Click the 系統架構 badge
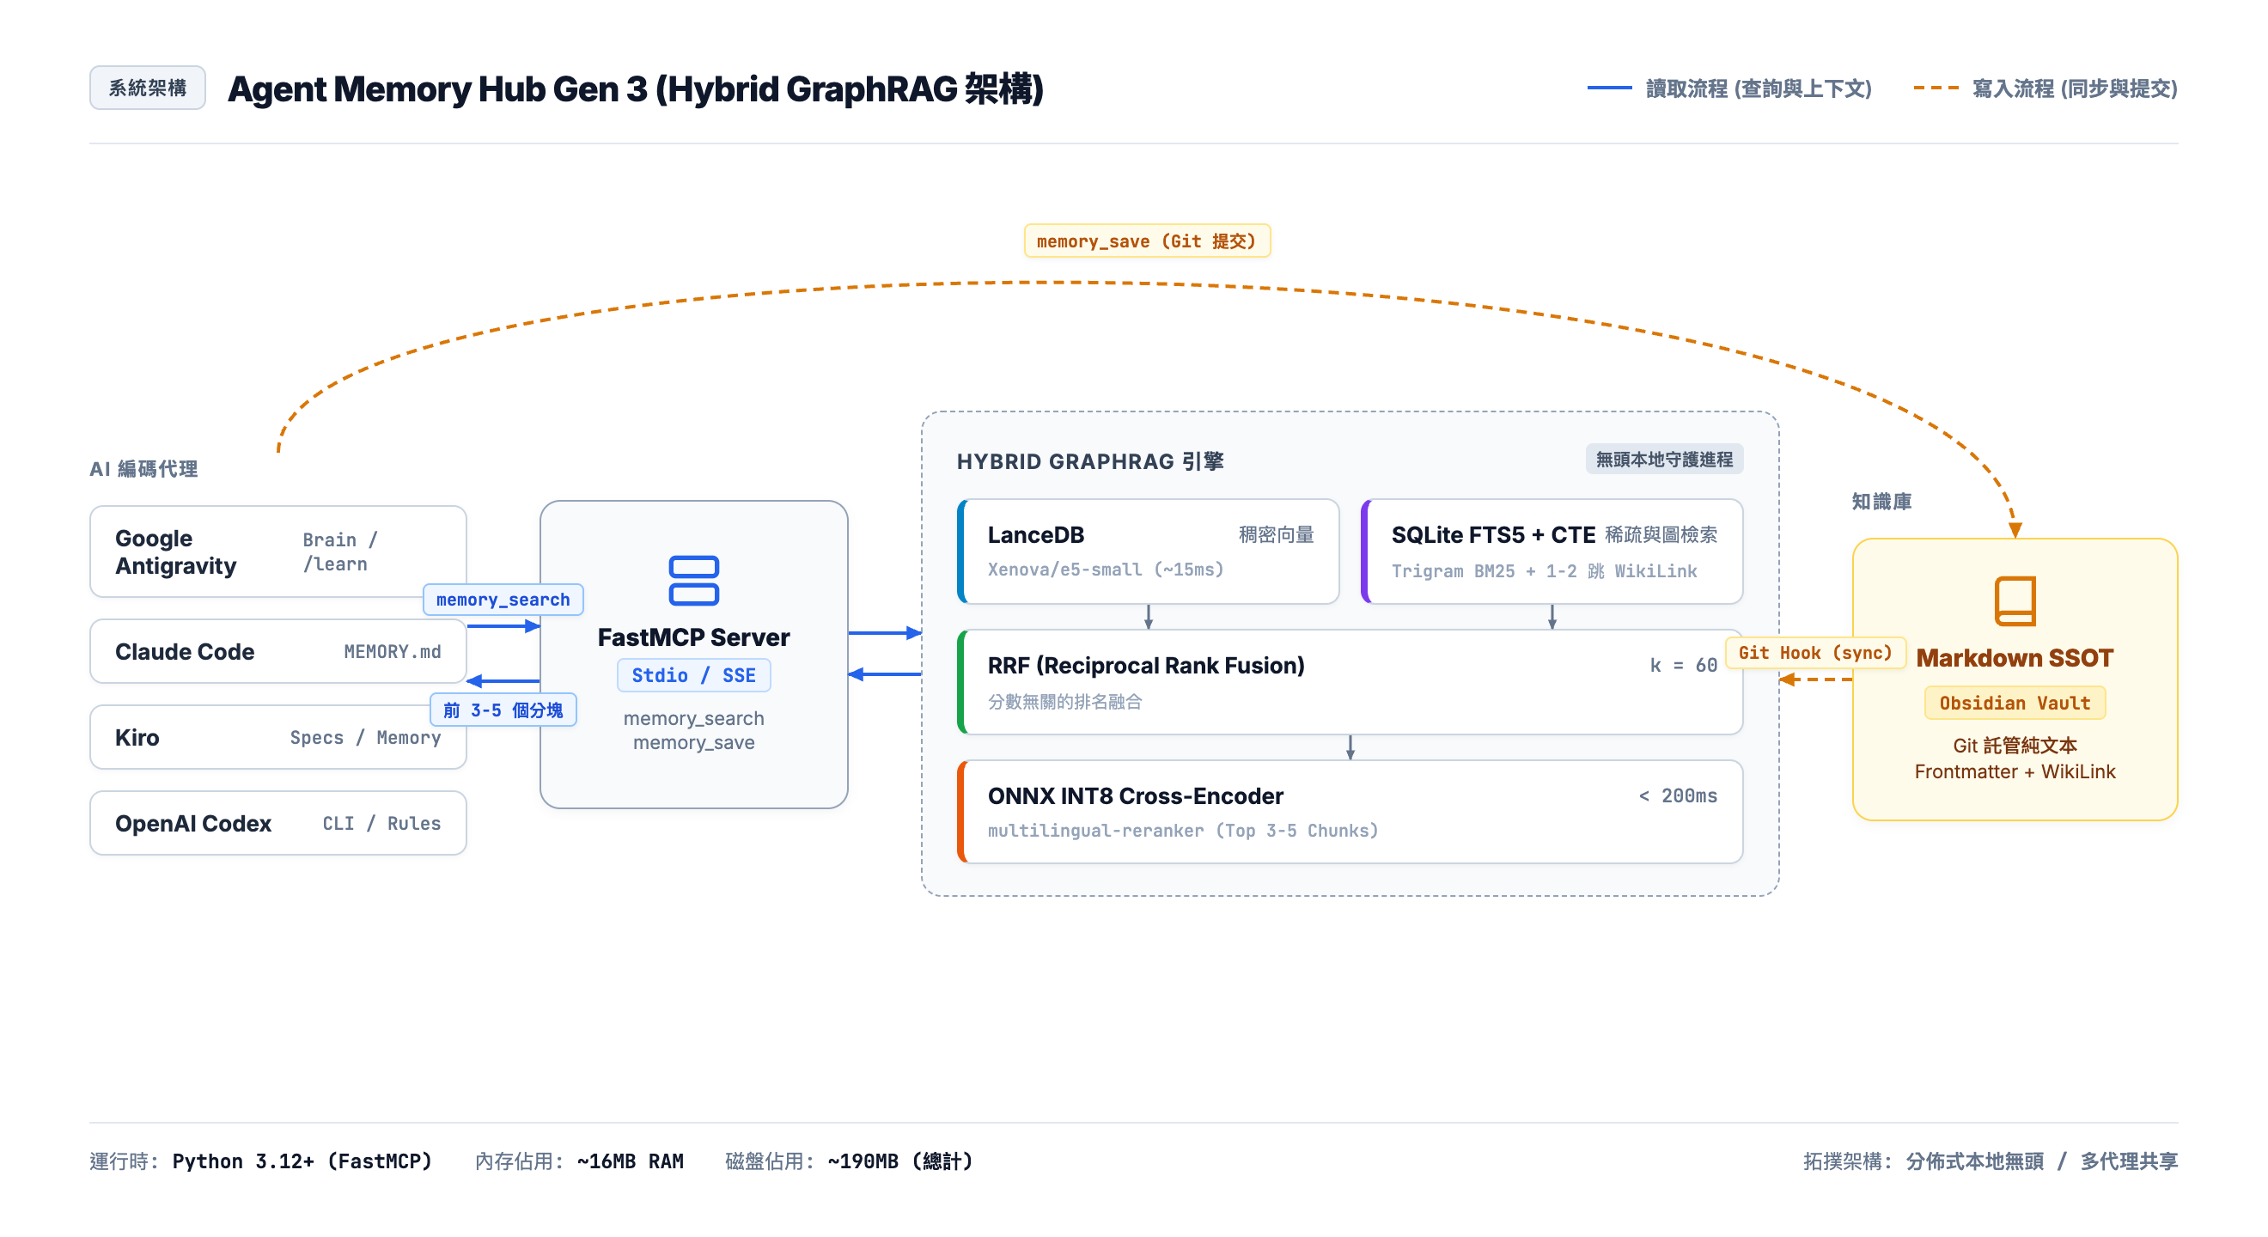The image size is (2268, 1237). pyautogui.click(x=147, y=88)
